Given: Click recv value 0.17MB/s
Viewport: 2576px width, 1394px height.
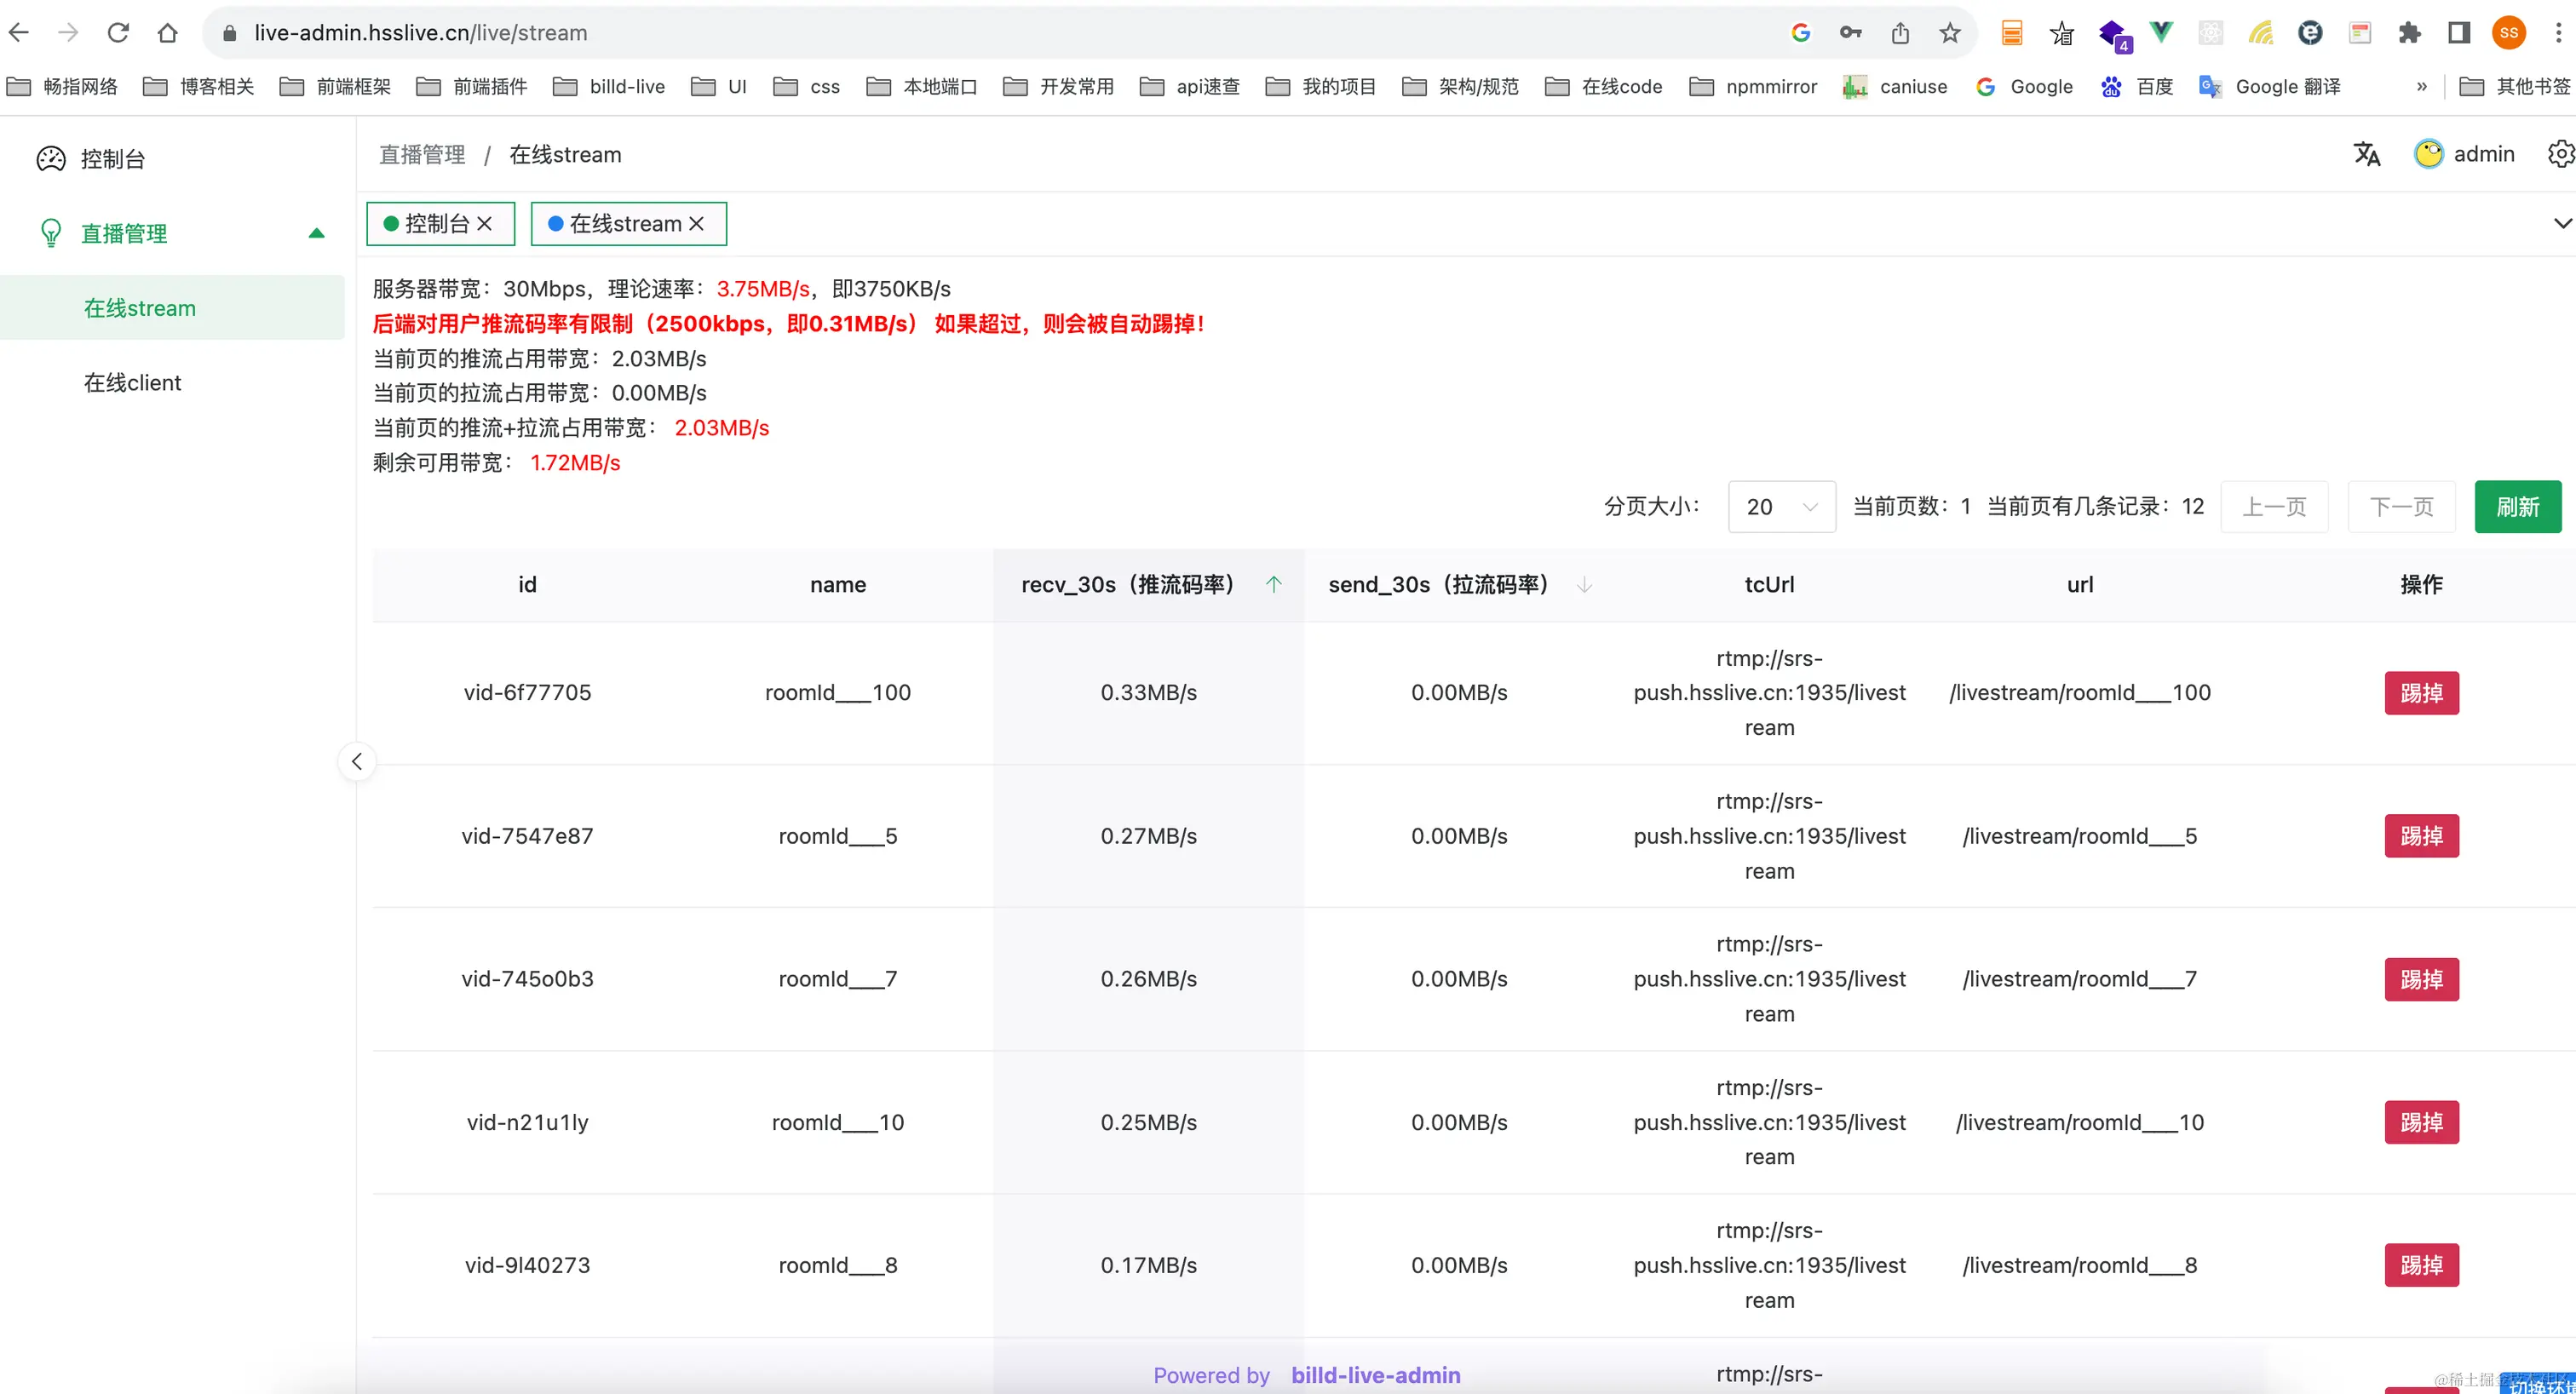Looking at the screenshot, I should coord(1149,1266).
